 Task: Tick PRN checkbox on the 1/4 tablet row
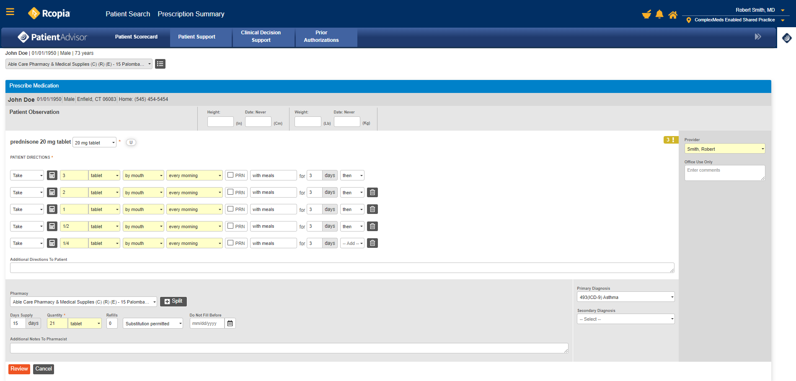230,243
